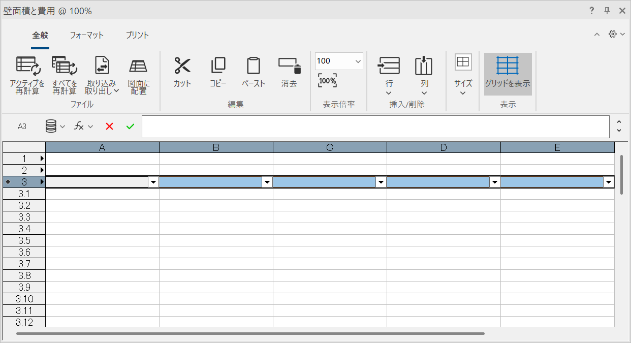Viewport: 631px width, 343px height.
Task: Switch to the プリント tab
Action: [x=137, y=35]
